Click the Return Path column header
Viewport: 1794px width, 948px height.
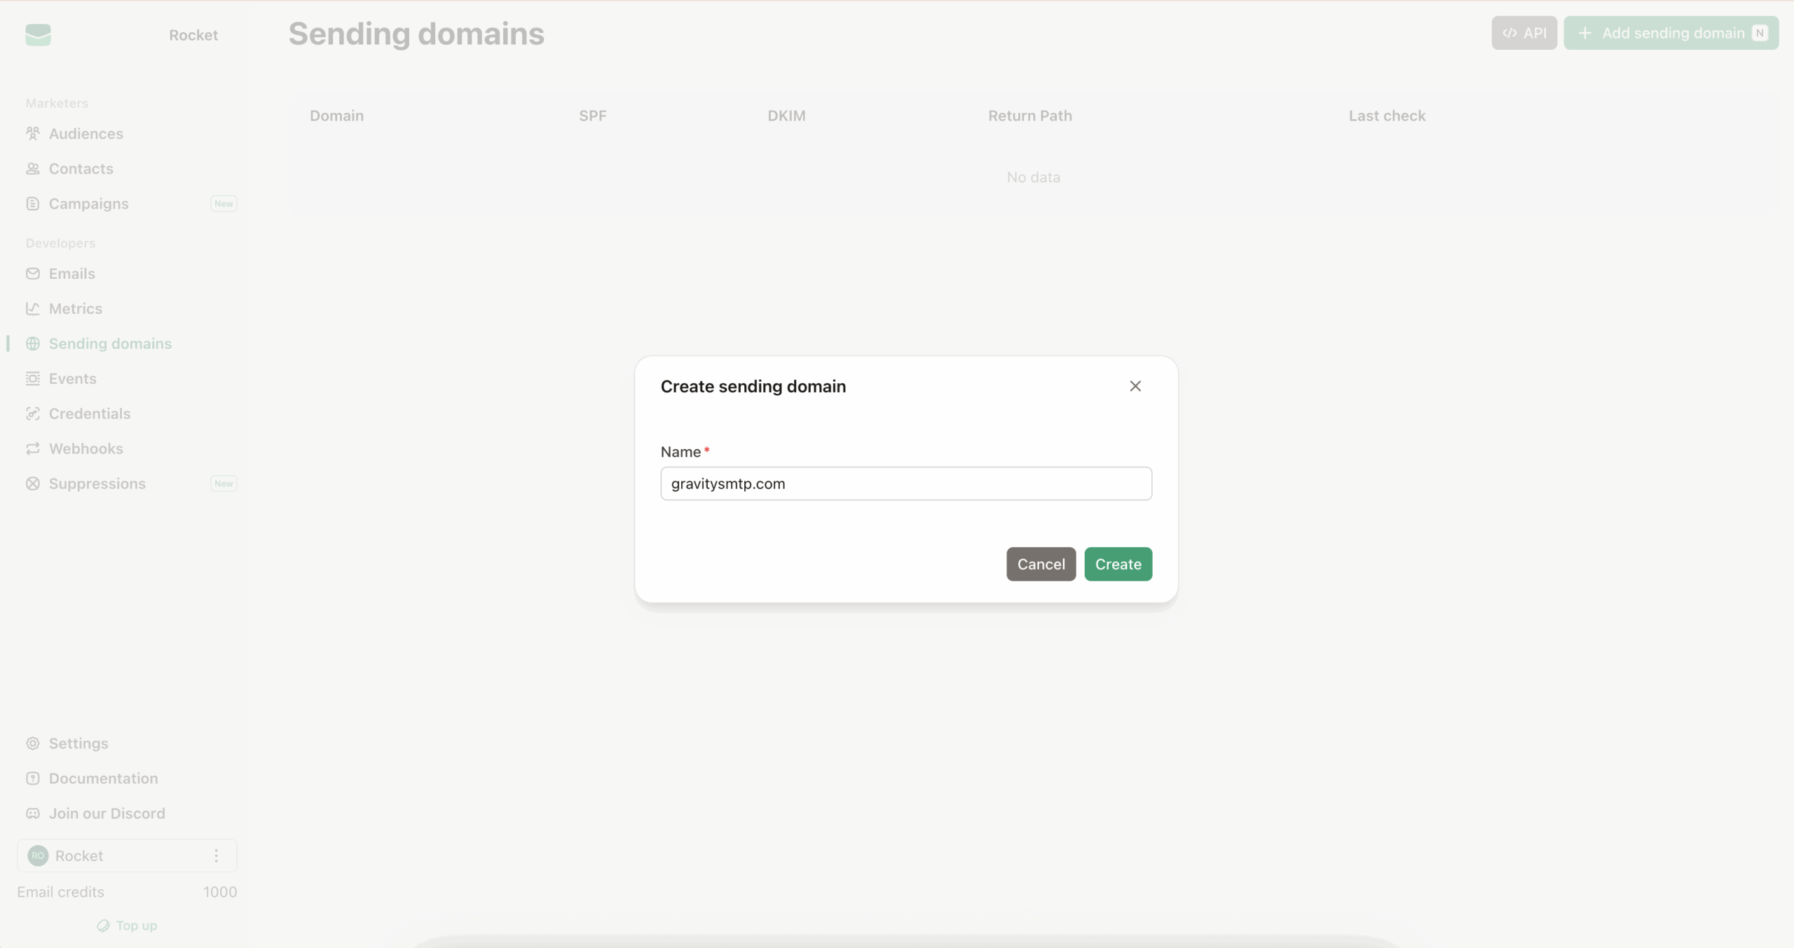pos(1030,116)
